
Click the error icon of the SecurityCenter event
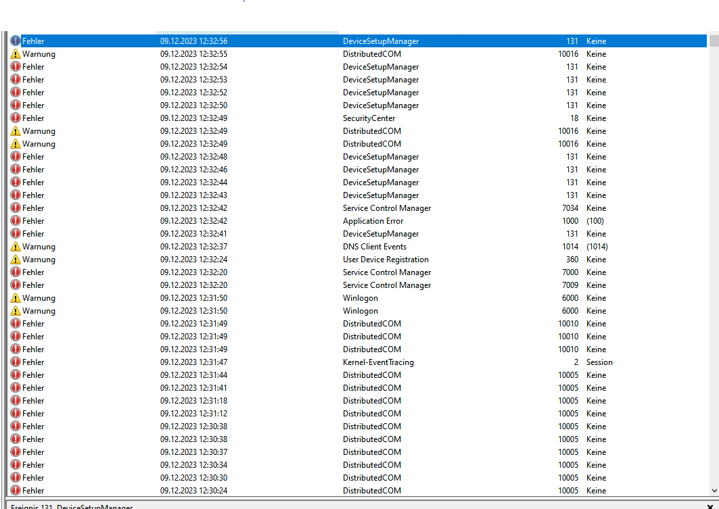click(15, 118)
